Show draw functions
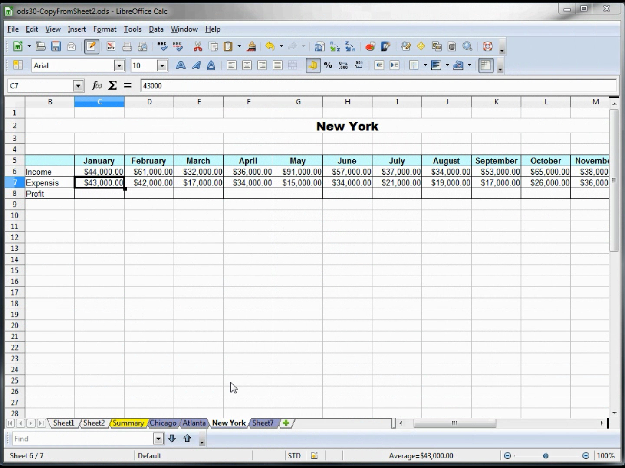This screenshot has height=468, width=625. coord(385,46)
